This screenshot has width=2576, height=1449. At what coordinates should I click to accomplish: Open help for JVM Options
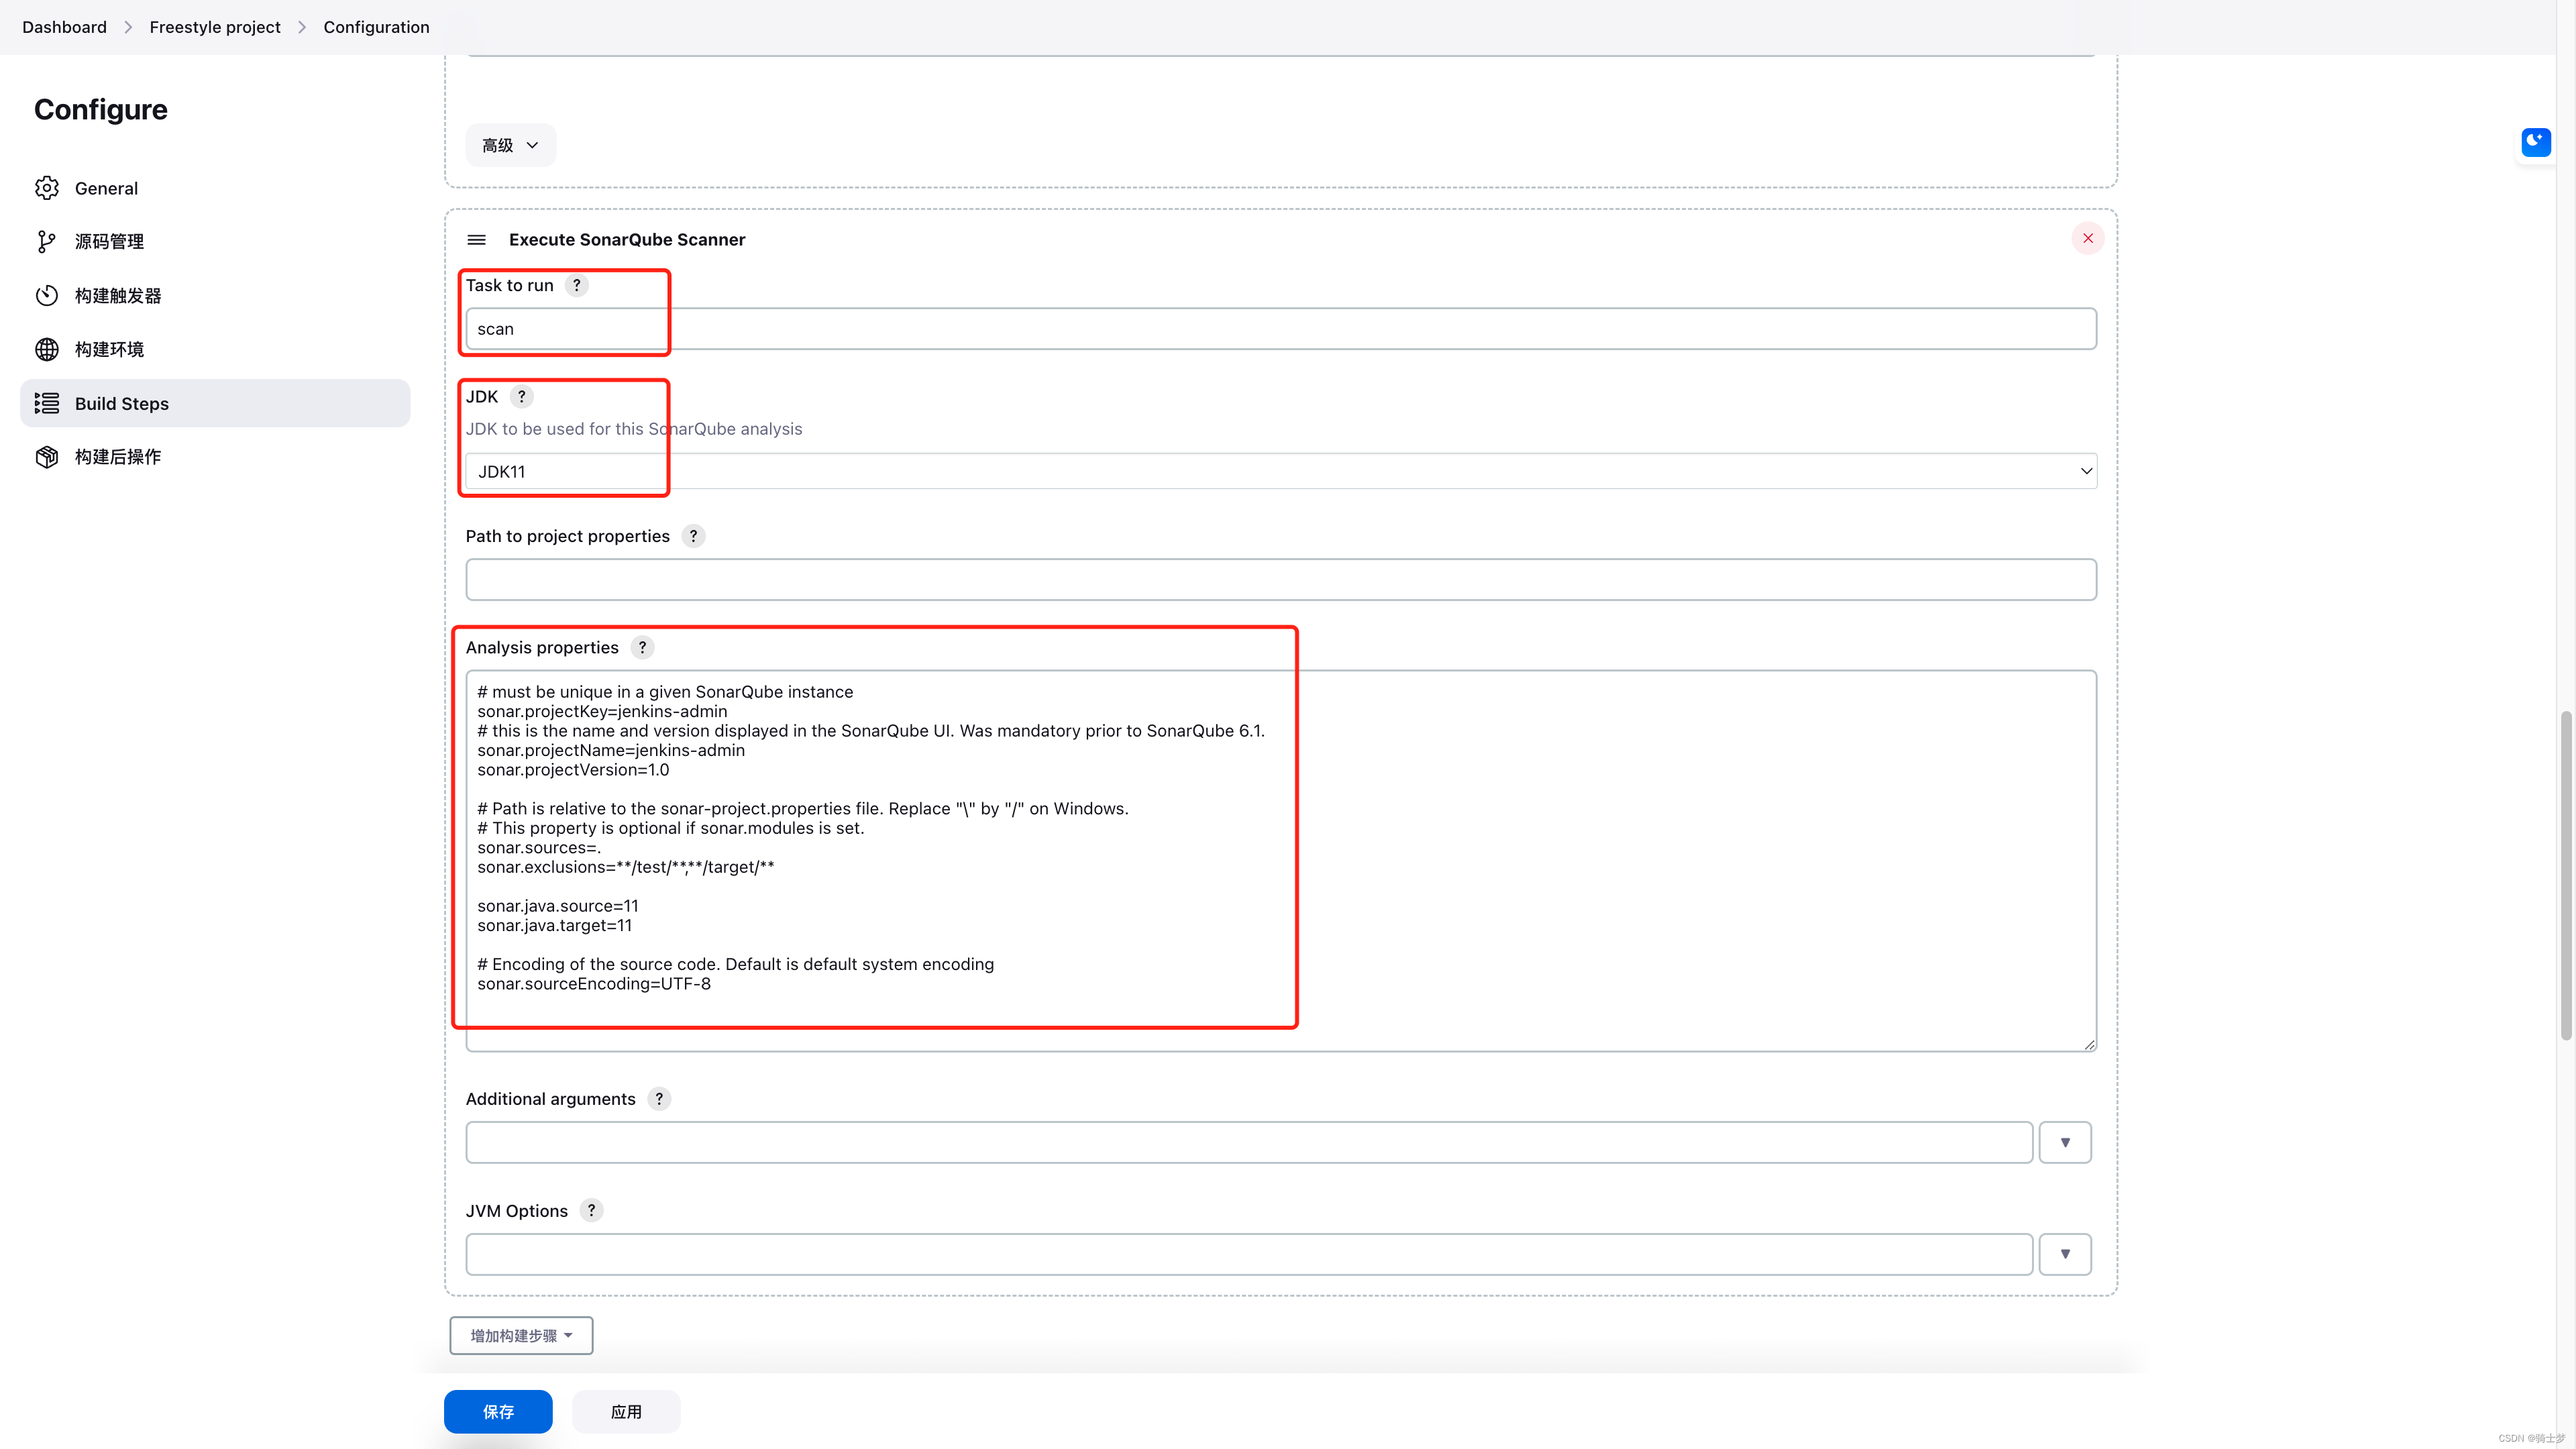point(591,1210)
